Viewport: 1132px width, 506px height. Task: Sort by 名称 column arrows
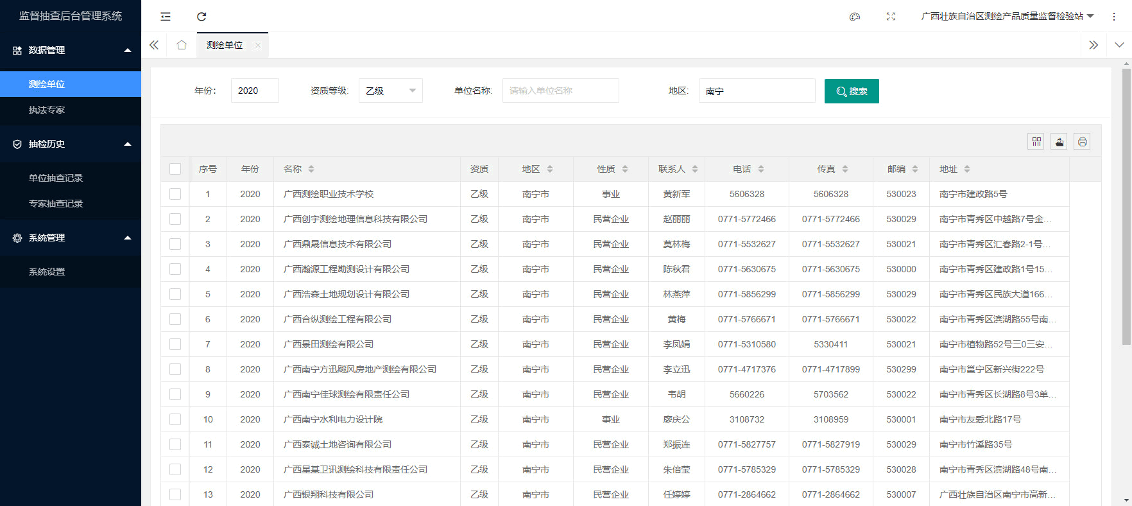[311, 169]
